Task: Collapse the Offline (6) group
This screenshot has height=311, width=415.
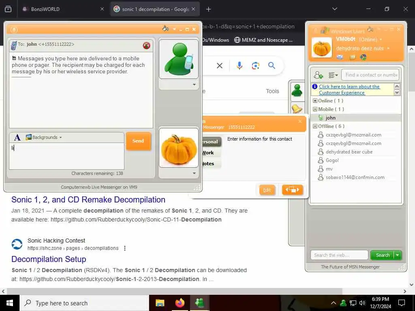Action: [x=315, y=126]
